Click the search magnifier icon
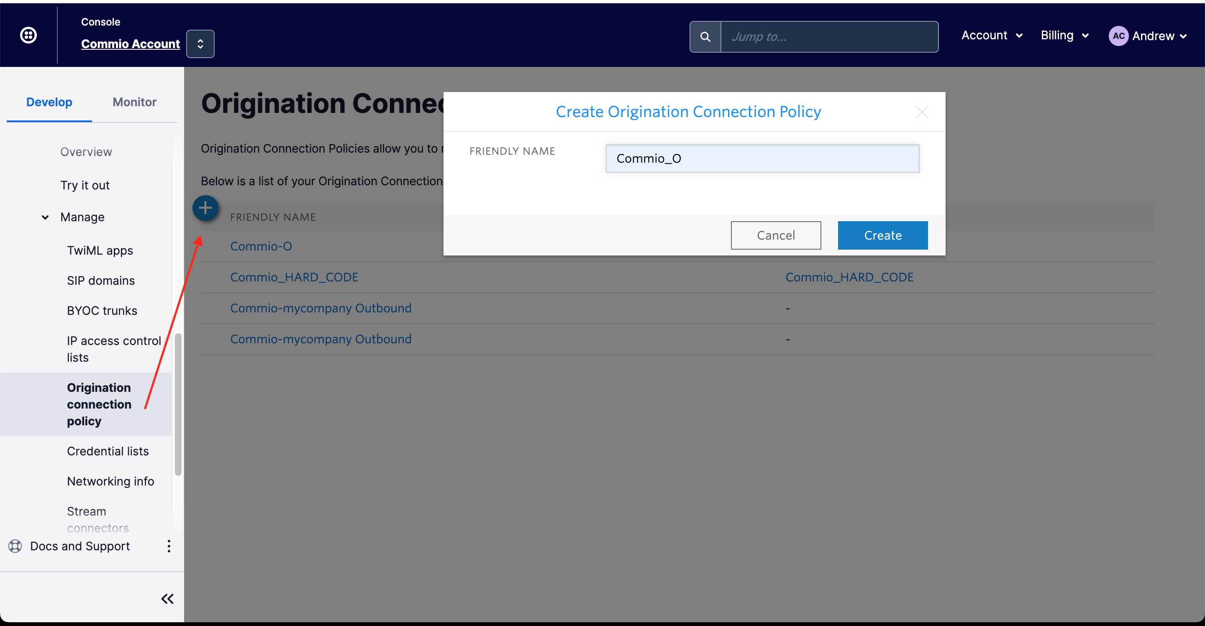The width and height of the screenshot is (1205, 626). (x=705, y=37)
